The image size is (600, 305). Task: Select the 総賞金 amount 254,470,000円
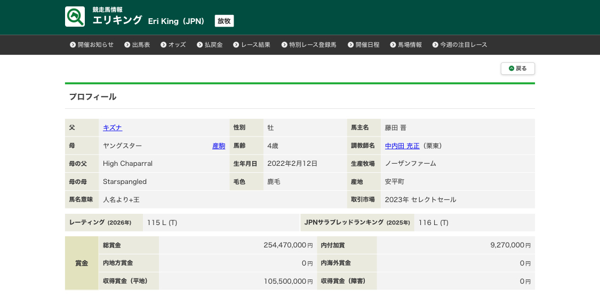[288, 245]
